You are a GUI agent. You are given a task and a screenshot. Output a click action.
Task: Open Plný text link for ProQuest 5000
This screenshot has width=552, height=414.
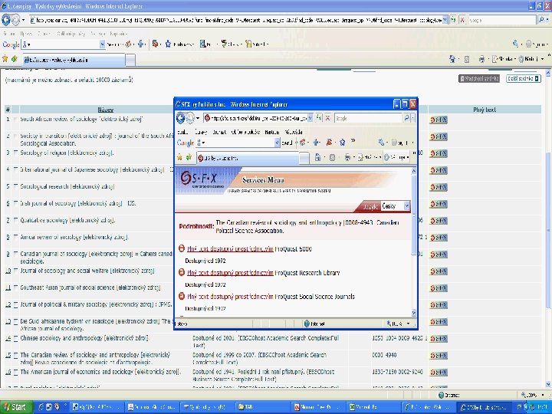click(230, 249)
